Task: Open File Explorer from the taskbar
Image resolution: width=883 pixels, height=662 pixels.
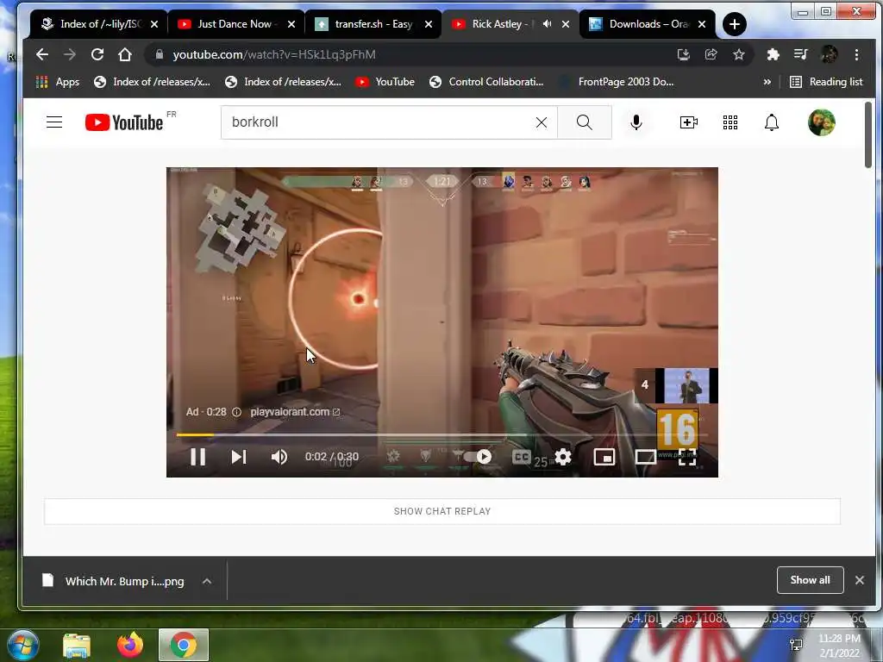Action: [77, 645]
